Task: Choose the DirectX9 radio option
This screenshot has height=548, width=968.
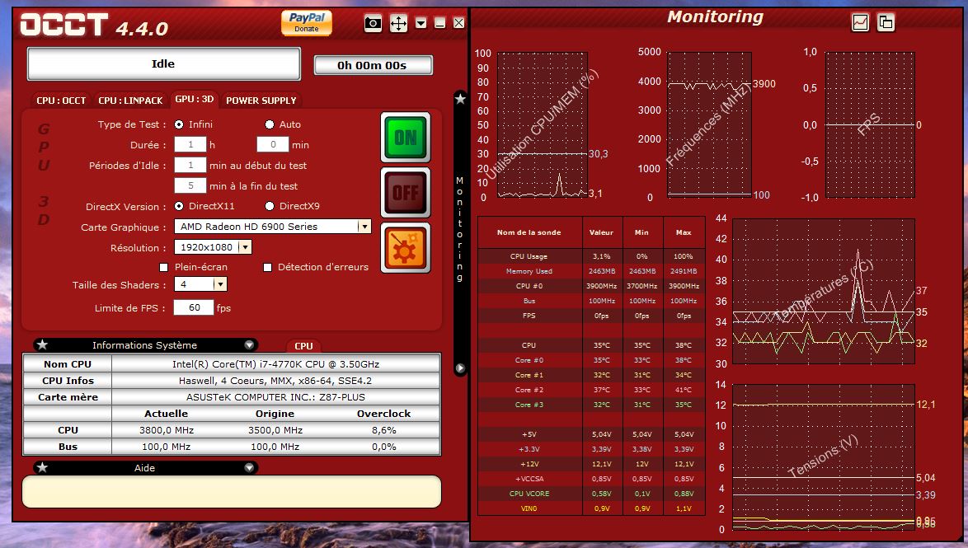Action: 269,206
